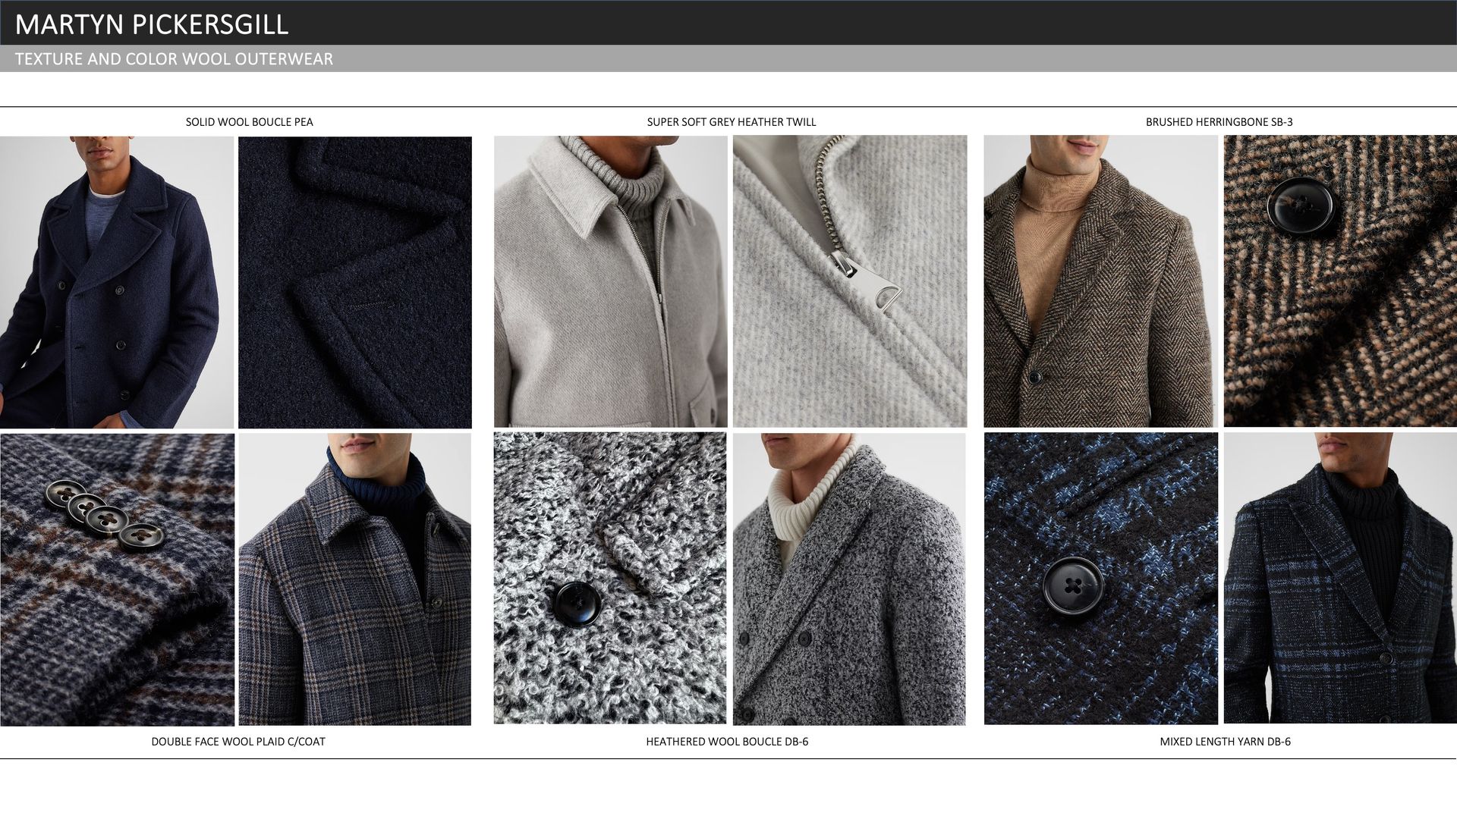Image resolution: width=1457 pixels, height=819 pixels.
Task: Select the navy boucle lapel close-up image
Action: [354, 282]
